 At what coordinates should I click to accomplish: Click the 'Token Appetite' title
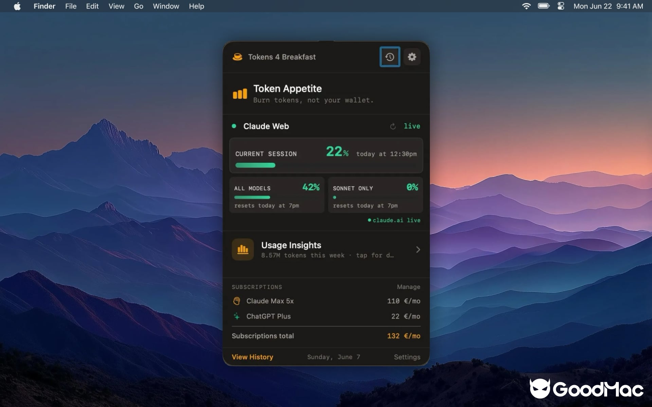[x=287, y=89]
